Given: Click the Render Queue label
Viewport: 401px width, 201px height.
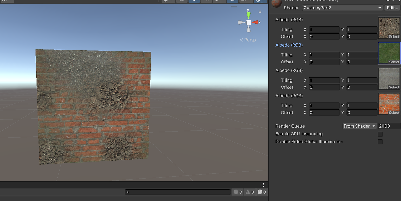Looking at the screenshot, I should pos(290,126).
